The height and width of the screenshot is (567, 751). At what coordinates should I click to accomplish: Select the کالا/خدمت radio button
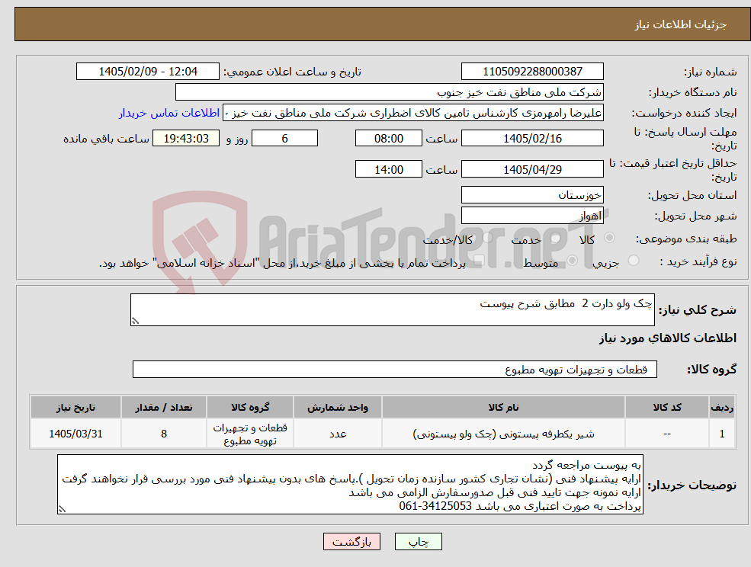coord(487,238)
